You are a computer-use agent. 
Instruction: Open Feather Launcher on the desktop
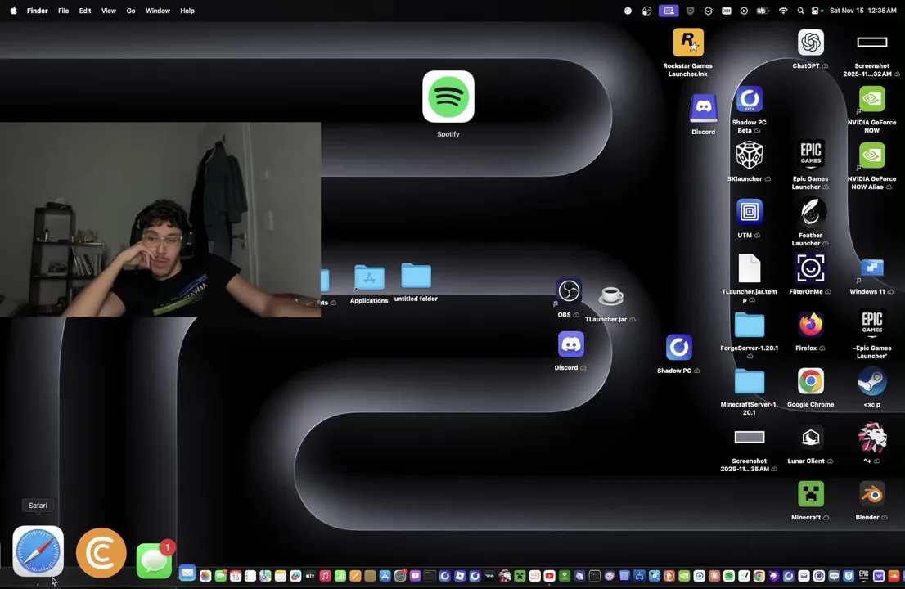[x=810, y=212]
